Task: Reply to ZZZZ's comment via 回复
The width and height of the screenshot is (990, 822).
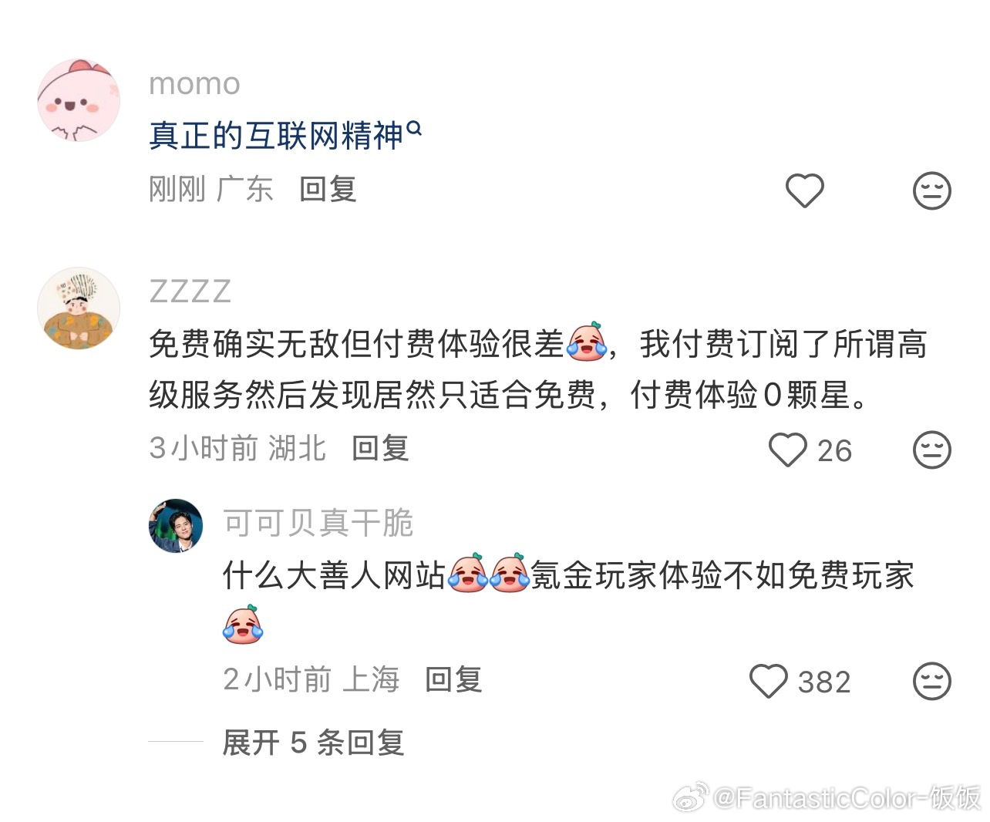Action: tap(380, 449)
